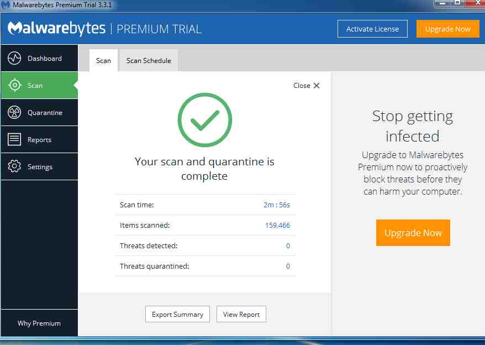Click the Scan time value 2m : 56s
This screenshot has height=345, width=485.
click(276, 205)
